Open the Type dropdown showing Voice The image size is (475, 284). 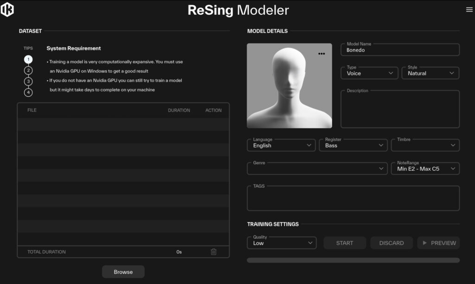click(x=369, y=73)
